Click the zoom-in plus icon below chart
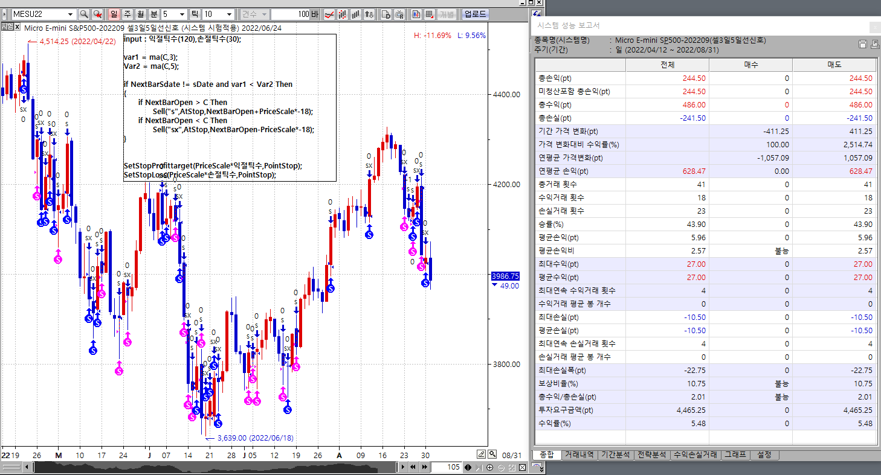This screenshot has height=475, width=881. (489, 467)
